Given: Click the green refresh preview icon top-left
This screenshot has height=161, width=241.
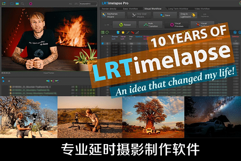Looking at the screenshot, I should [4, 4].
